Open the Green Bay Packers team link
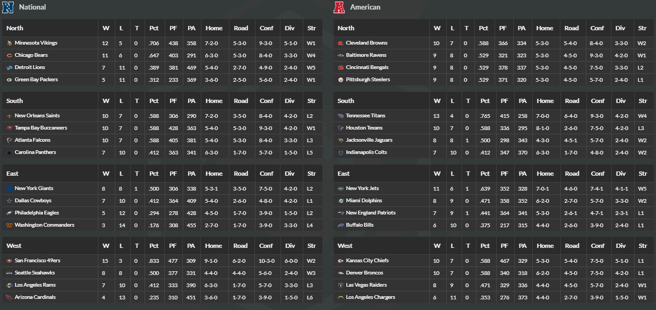656x310 pixels. pyautogui.click(x=36, y=80)
